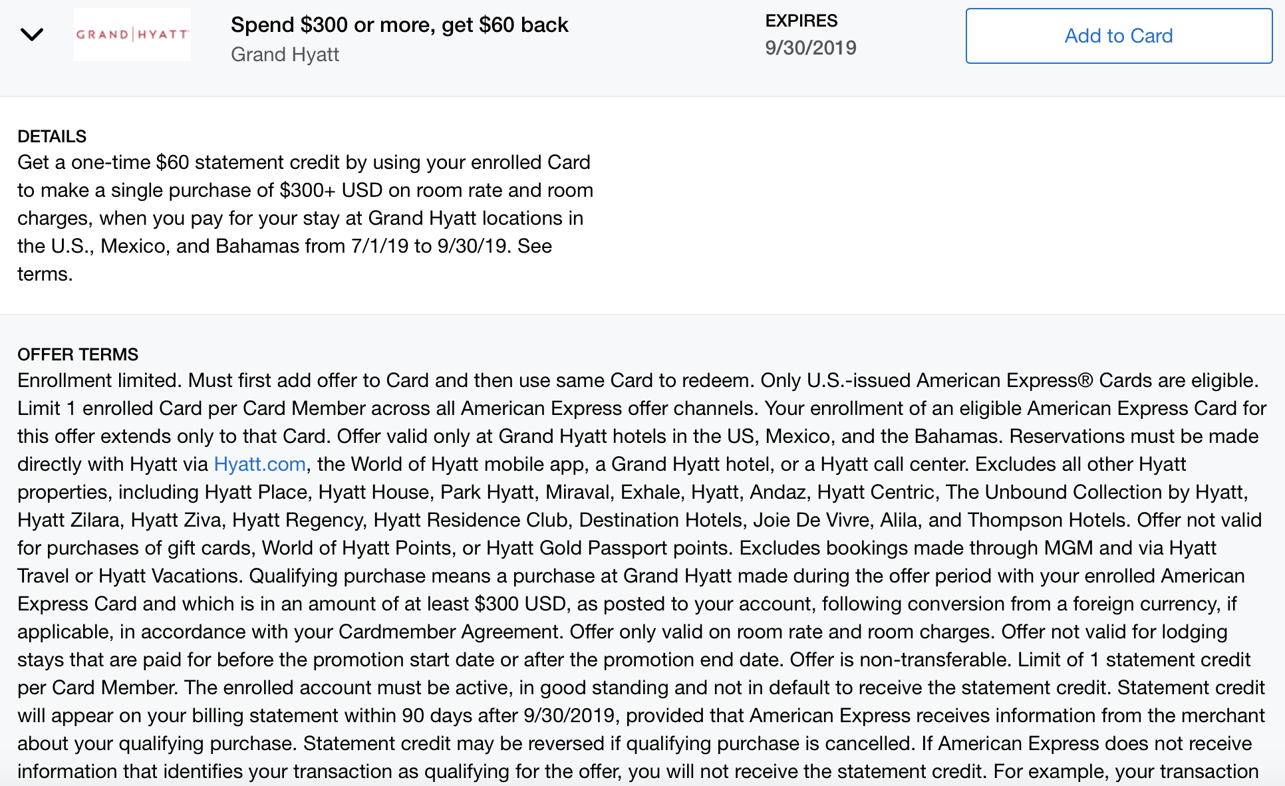
Task: Click the 'Cardmember Agreement' text in the terms
Action: pos(449,632)
